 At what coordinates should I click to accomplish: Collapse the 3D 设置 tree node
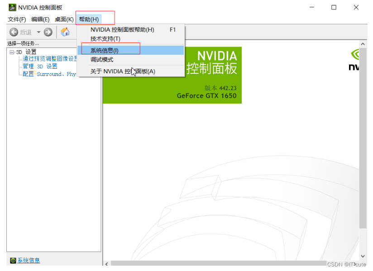[x=12, y=52]
